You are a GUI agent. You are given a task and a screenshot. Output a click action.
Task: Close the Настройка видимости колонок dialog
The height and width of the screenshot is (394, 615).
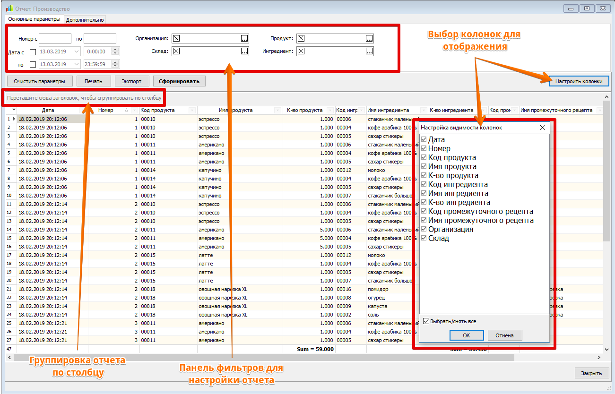[543, 128]
